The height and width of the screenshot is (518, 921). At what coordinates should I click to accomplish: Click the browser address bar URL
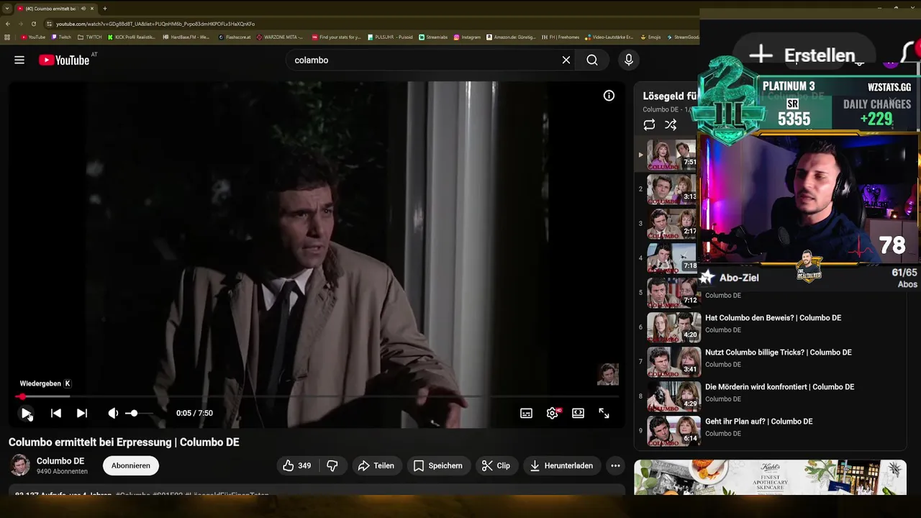pos(155,24)
